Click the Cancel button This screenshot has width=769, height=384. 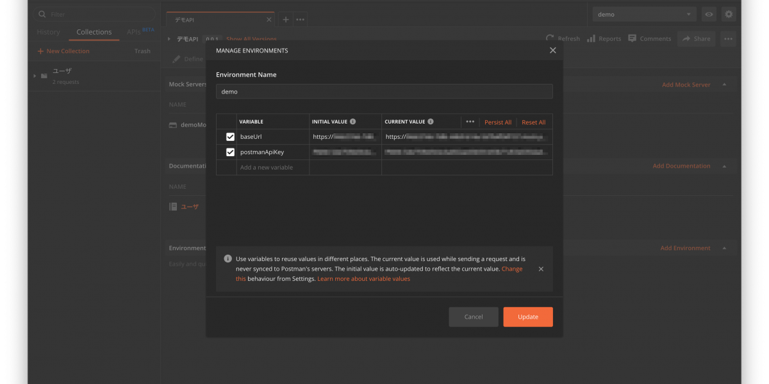point(473,317)
